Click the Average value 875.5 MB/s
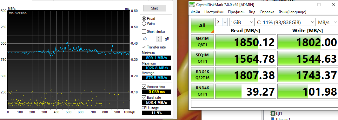Viewport: 338px width, 120px height. [x=156, y=78]
